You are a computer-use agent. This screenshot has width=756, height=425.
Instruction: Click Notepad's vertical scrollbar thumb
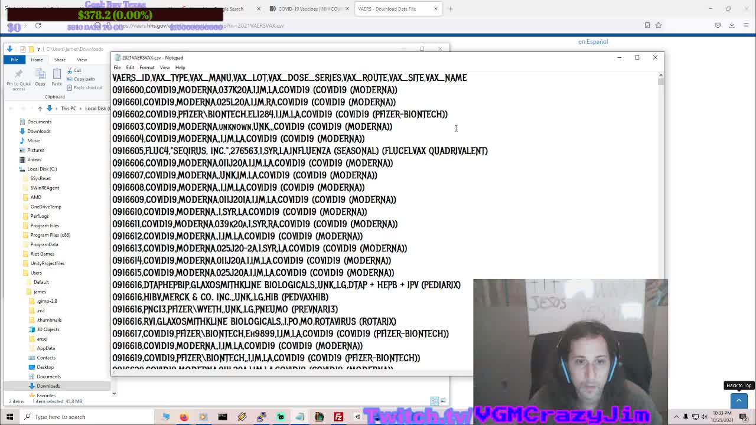click(x=660, y=81)
